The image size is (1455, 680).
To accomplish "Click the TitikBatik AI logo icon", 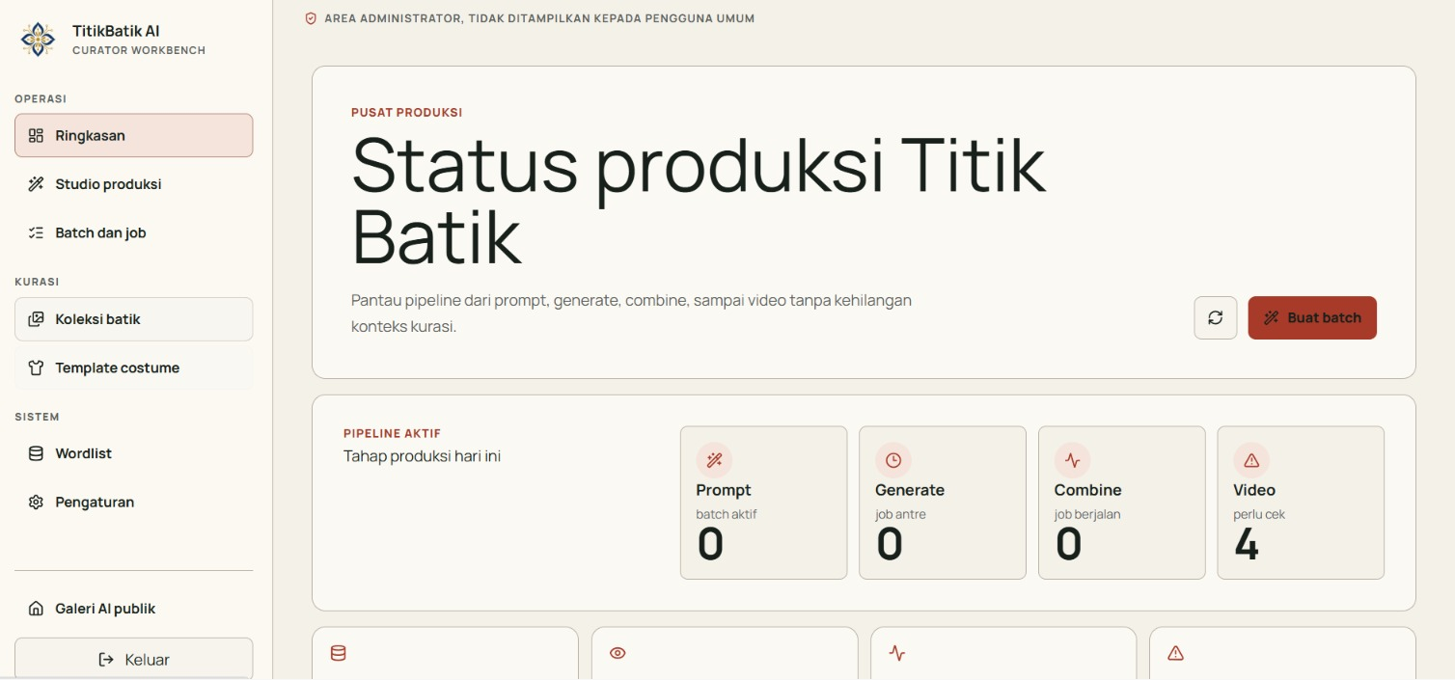I will point(39,40).
